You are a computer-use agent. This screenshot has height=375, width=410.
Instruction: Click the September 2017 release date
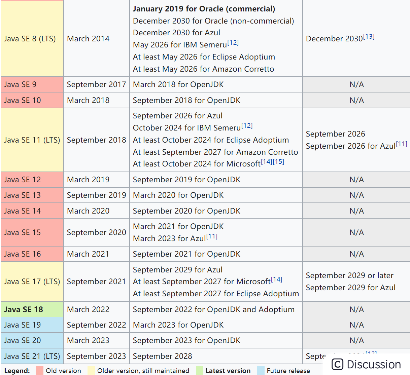click(97, 84)
